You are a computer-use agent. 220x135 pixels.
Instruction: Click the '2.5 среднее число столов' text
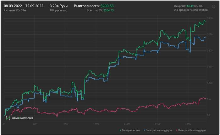click(191, 10)
